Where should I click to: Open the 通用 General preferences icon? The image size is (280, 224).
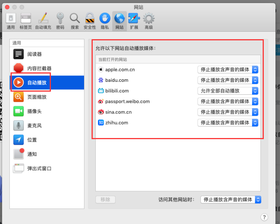(11, 18)
